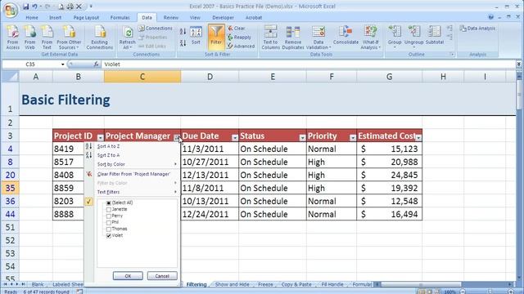Screen dimensions: 524x294
Task: Toggle the (Select All) checkbox
Action: tap(109, 203)
